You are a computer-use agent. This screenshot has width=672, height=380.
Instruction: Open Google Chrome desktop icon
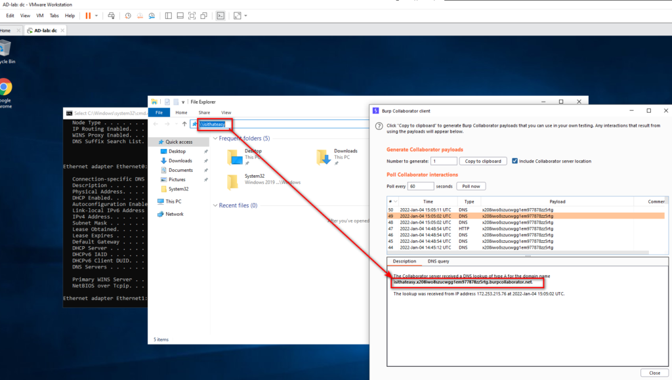coord(6,93)
